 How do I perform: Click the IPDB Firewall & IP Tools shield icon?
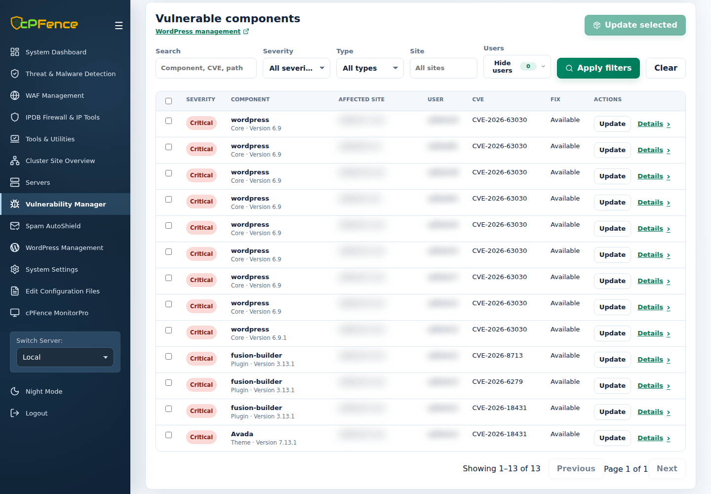click(15, 117)
